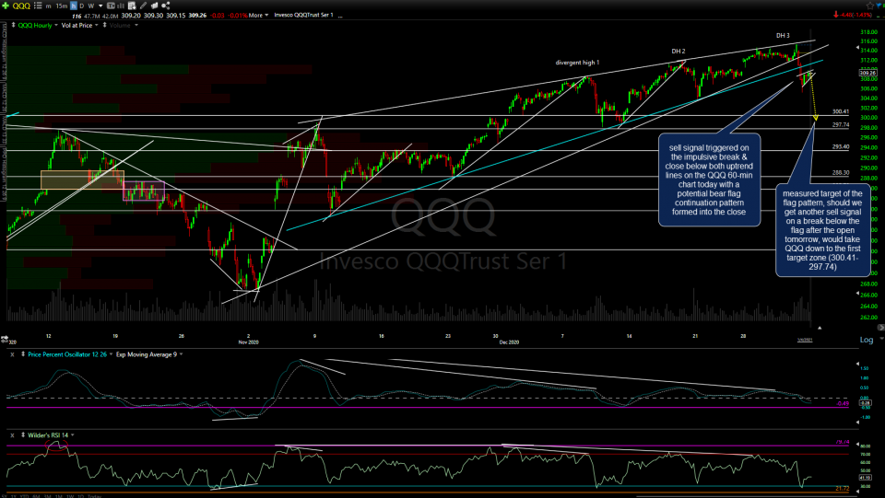Click the green plus add-symbol icon

click(6, 6)
